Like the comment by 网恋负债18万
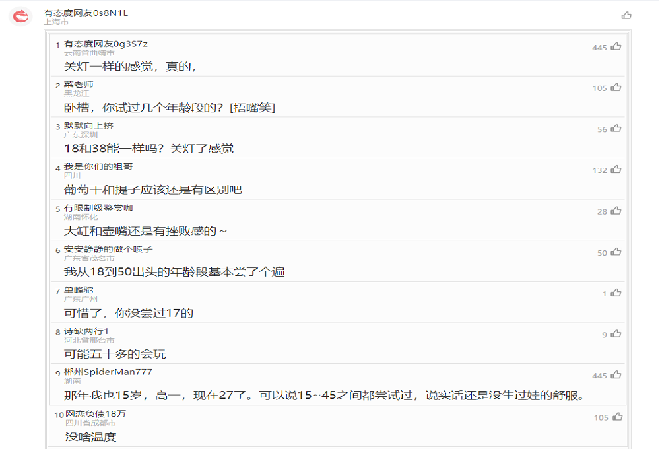The width and height of the screenshot is (660, 449). (x=616, y=417)
